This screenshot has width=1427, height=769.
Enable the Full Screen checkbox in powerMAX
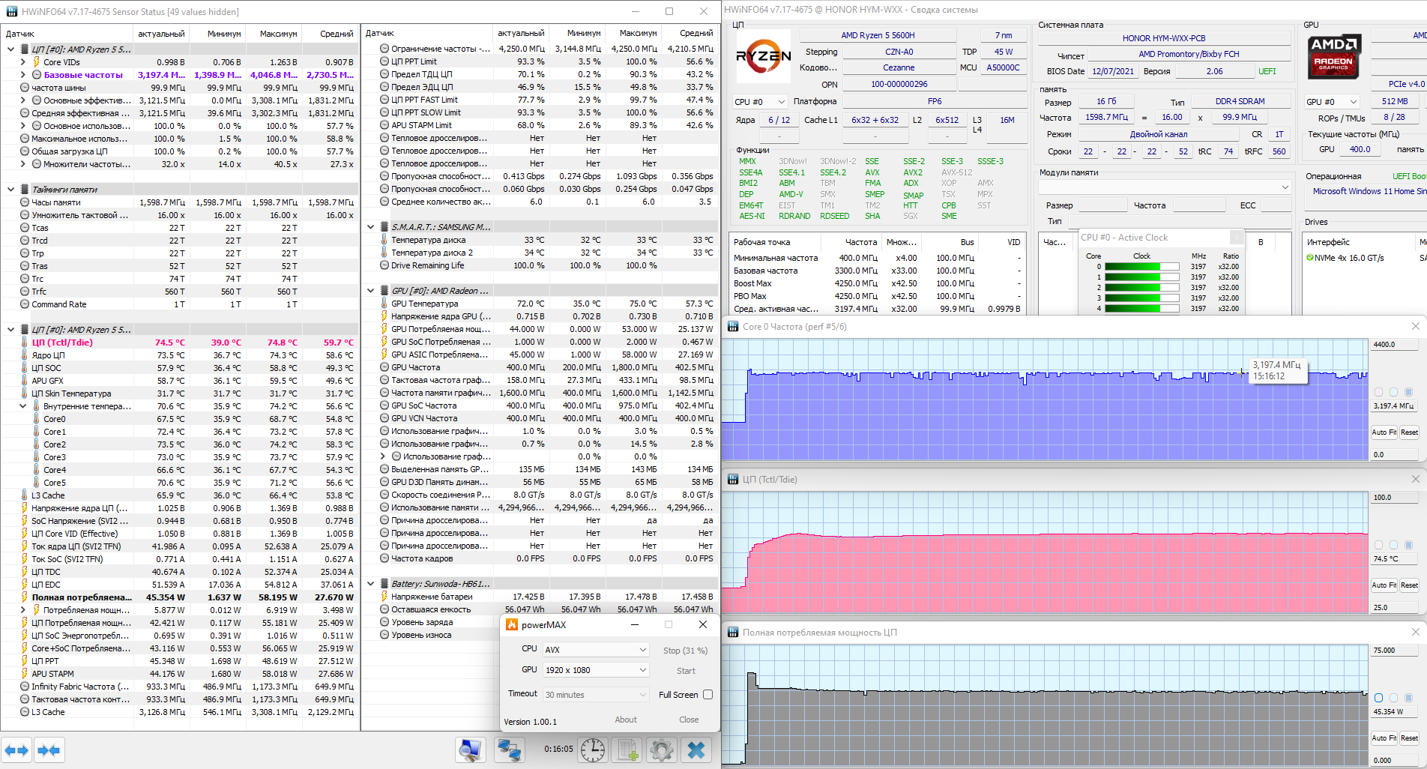[x=708, y=695]
